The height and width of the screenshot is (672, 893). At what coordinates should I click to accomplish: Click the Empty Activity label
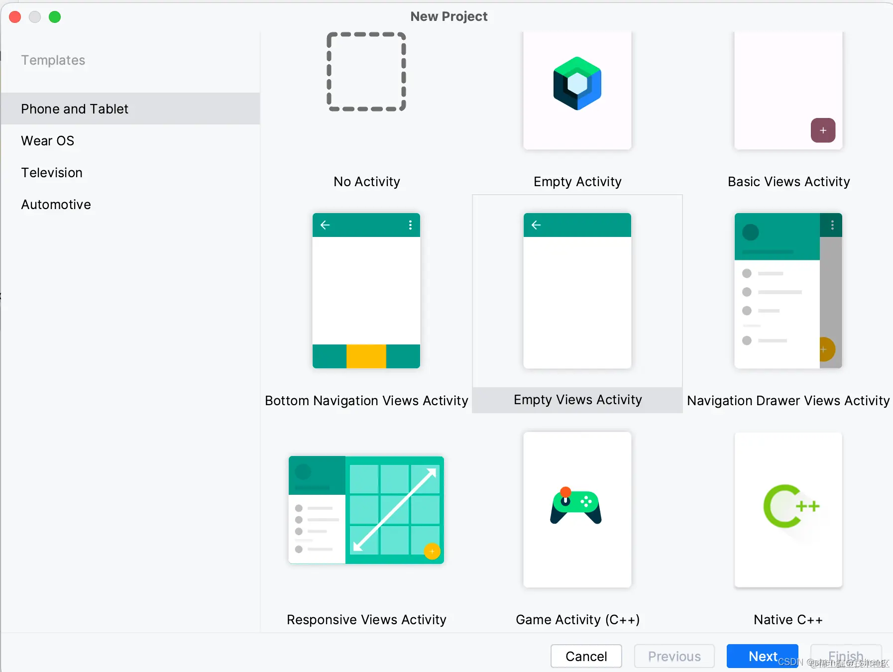(x=577, y=182)
